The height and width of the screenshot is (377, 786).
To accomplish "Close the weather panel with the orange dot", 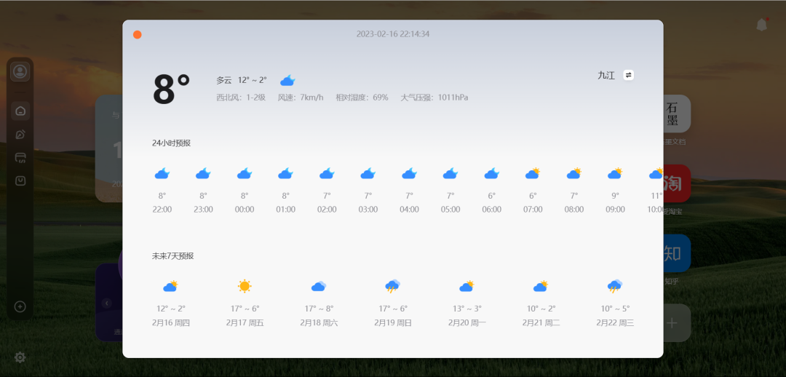I will click(x=138, y=35).
